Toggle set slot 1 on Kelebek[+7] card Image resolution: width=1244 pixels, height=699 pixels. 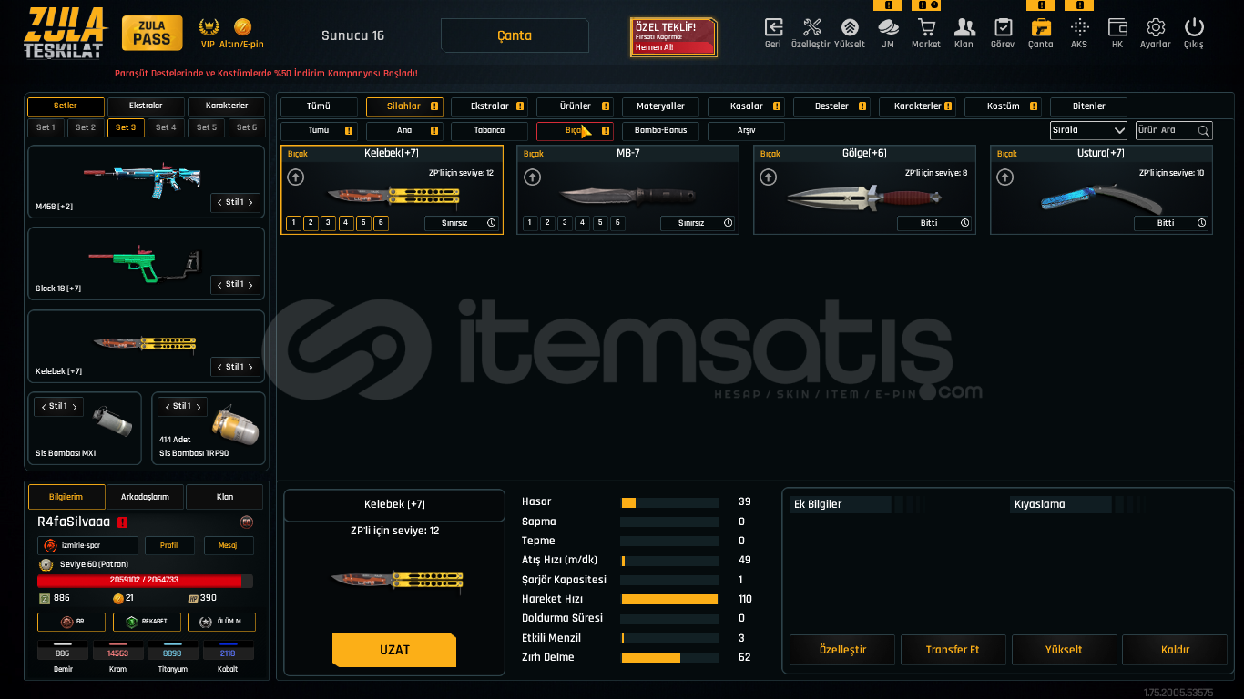coord(293,223)
